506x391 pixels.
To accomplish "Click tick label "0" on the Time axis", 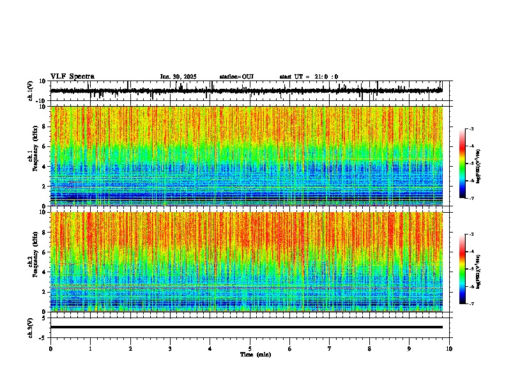I will pos(50,349).
